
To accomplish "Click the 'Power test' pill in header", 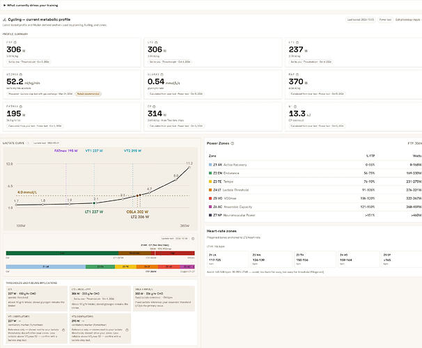I will pos(385,19).
